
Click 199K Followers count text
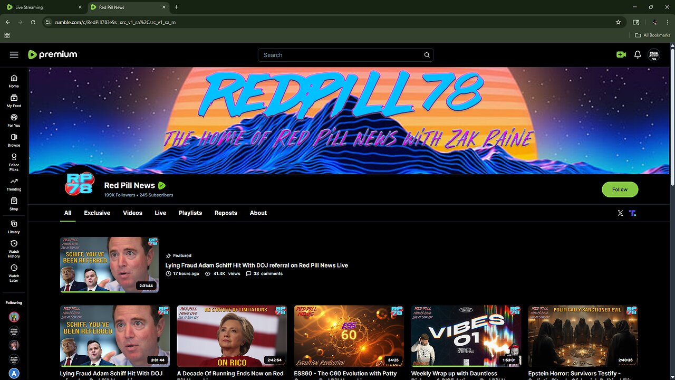coord(120,195)
